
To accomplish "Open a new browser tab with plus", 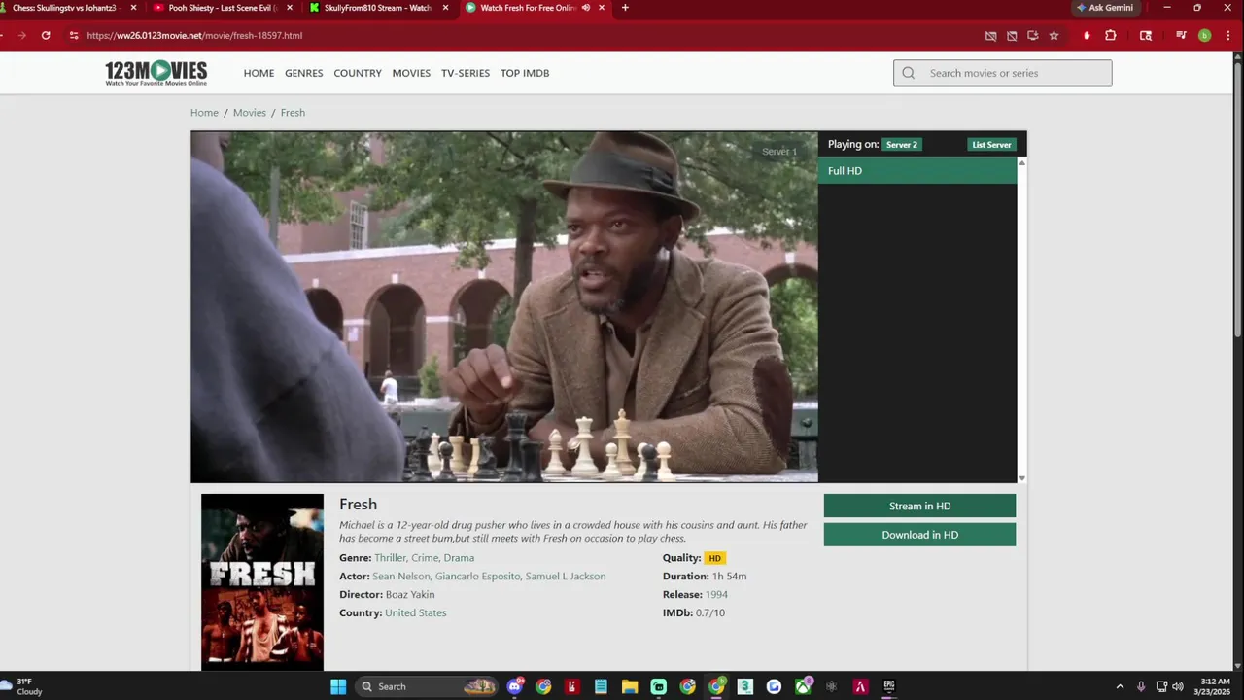I will coord(625,8).
